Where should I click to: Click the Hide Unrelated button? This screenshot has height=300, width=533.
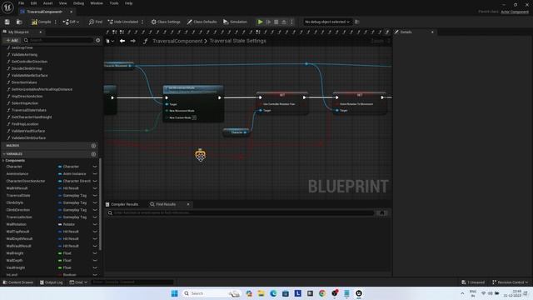122,22
